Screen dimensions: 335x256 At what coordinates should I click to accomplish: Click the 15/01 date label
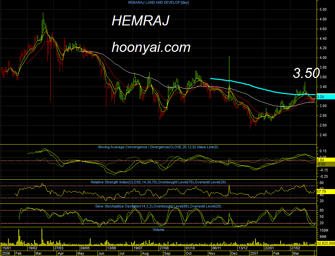[x=6, y=248]
